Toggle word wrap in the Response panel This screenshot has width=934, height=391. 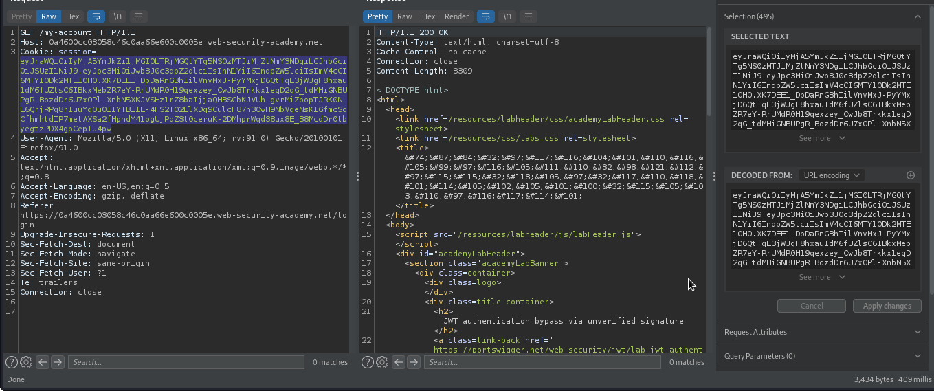click(486, 16)
